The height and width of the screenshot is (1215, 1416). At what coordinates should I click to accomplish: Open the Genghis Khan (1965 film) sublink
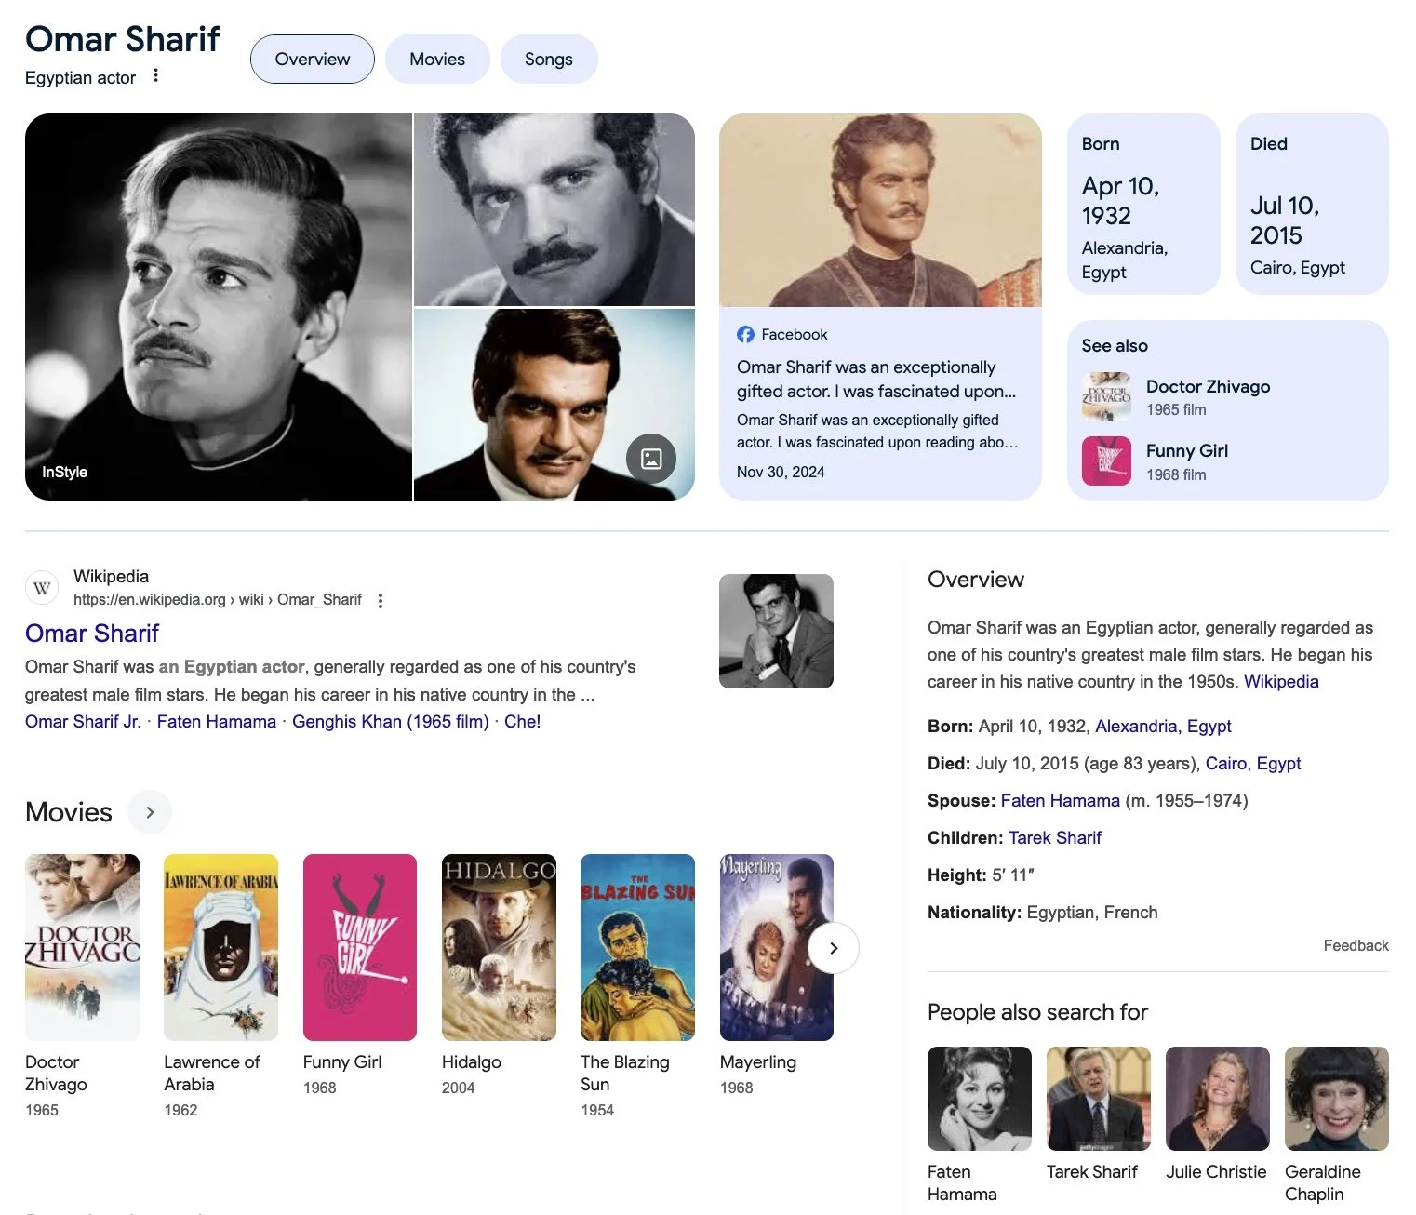click(x=391, y=722)
